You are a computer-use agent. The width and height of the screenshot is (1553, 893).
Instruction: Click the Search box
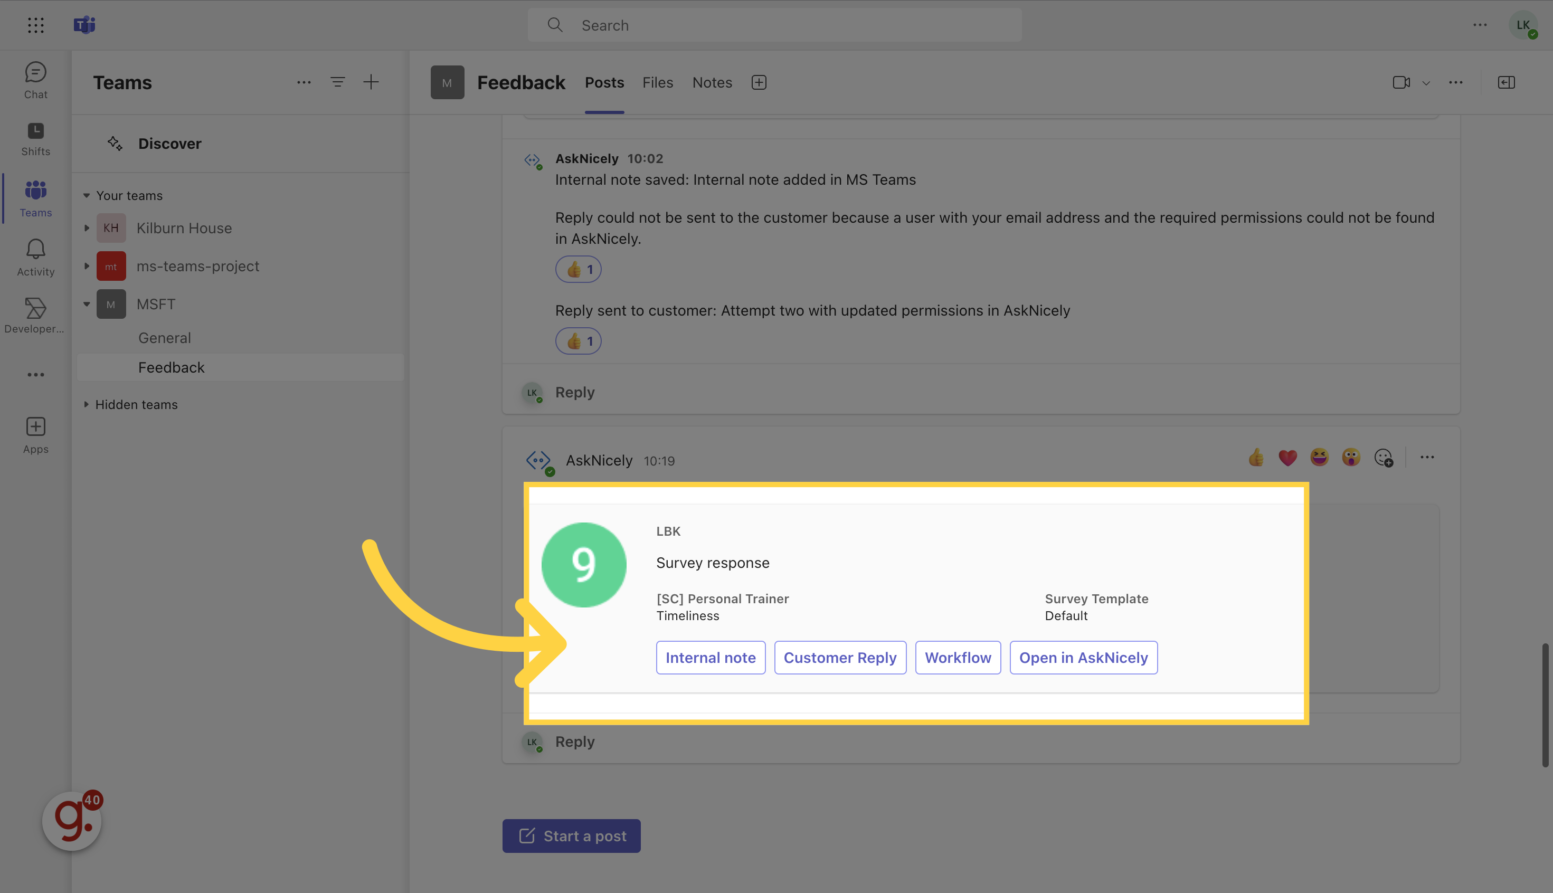click(x=775, y=25)
